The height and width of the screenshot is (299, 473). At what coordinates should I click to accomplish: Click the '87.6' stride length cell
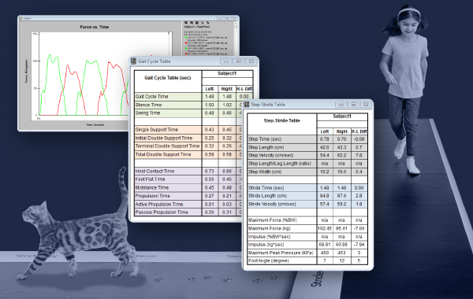coord(341,196)
